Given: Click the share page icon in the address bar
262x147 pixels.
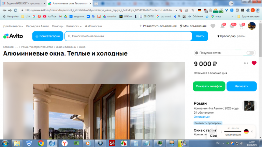Looking at the screenshot, I should coord(187,10).
